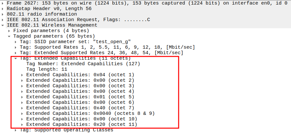Select the Tag Number 127 line
The width and height of the screenshot is (291, 134).
tap(83, 64)
